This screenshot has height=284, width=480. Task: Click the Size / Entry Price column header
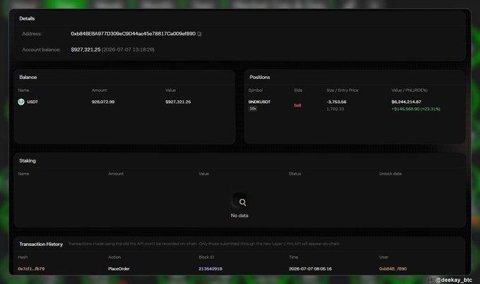click(342, 90)
